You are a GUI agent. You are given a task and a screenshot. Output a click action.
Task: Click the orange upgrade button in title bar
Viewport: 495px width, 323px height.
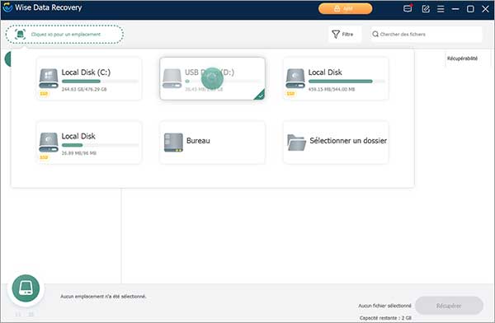[345, 8]
